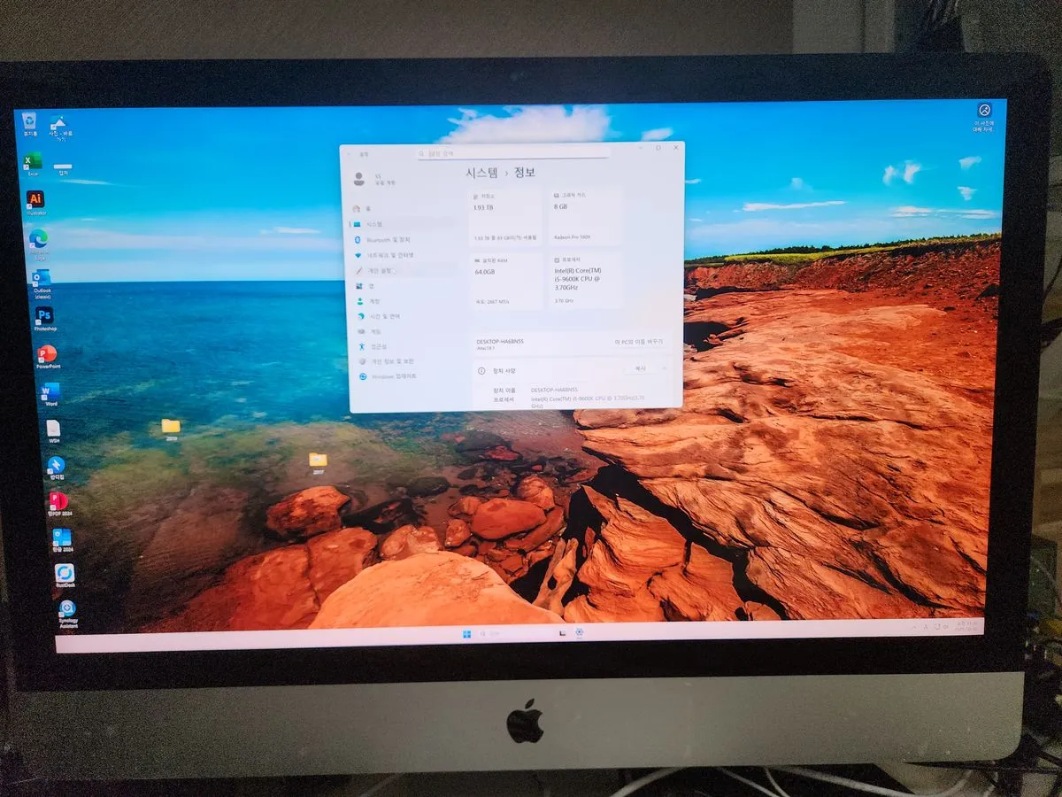Image resolution: width=1062 pixels, height=797 pixels.
Task: Click the Settings search input field
Action: coord(513,153)
